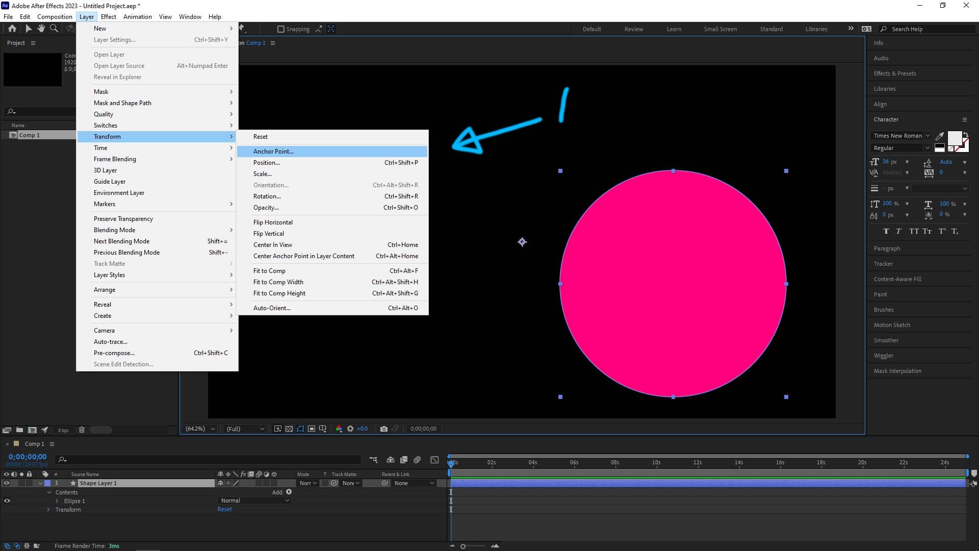This screenshot has width=979, height=551.
Task: Enable the Snapping checkbox
Action: (280, 29)
